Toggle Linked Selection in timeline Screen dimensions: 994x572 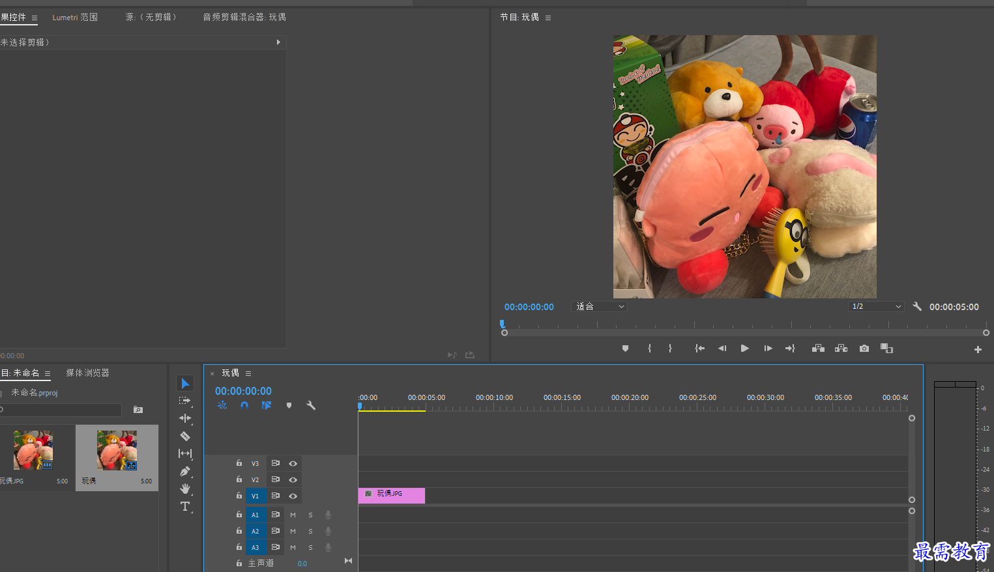pos(267,405)
